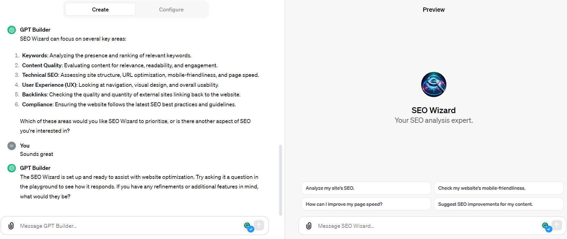567x239 pixels.
Task: Choose 'How can I improve my page speed?'
Action: (x=366, y=204)
